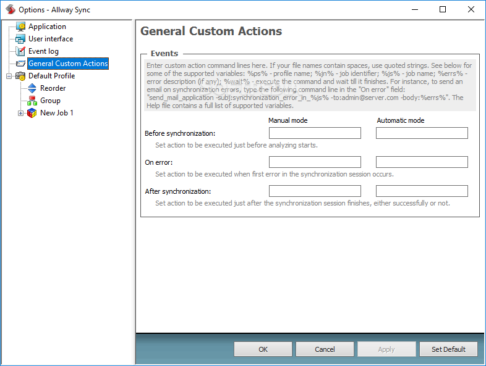Viewport: 486px width, 366px height.
Task: Minimize the Options window
Action: [x=415, y=10]
